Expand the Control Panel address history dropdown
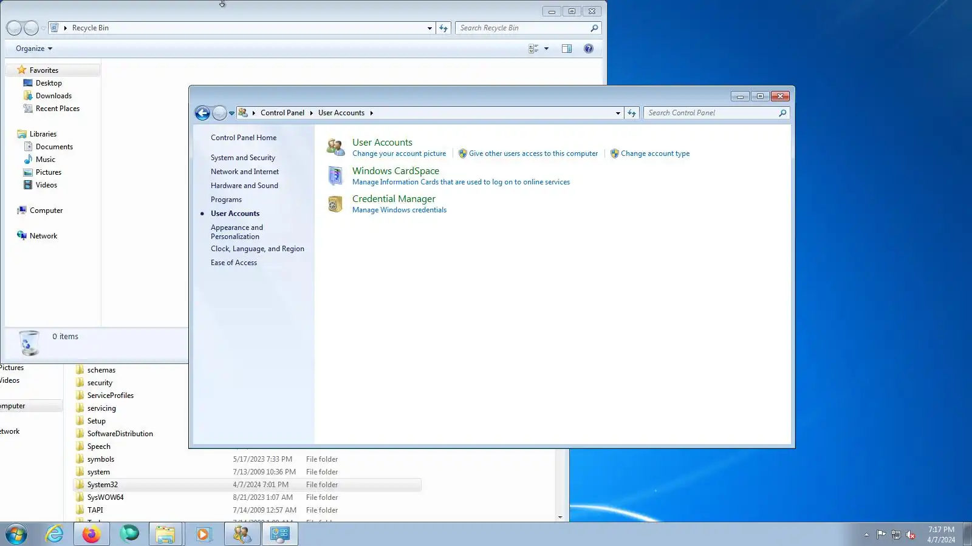 (x=618, y=113)
